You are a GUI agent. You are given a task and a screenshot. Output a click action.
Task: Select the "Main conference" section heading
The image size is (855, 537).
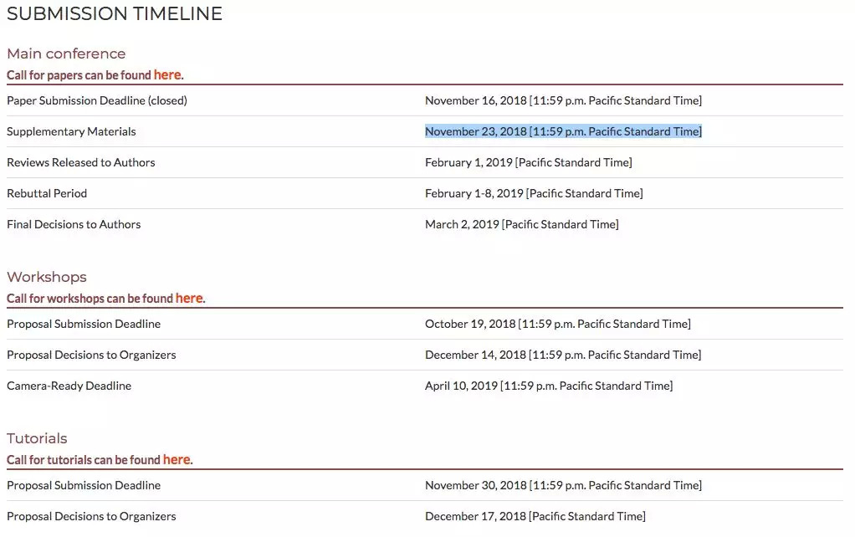point(66,54)
